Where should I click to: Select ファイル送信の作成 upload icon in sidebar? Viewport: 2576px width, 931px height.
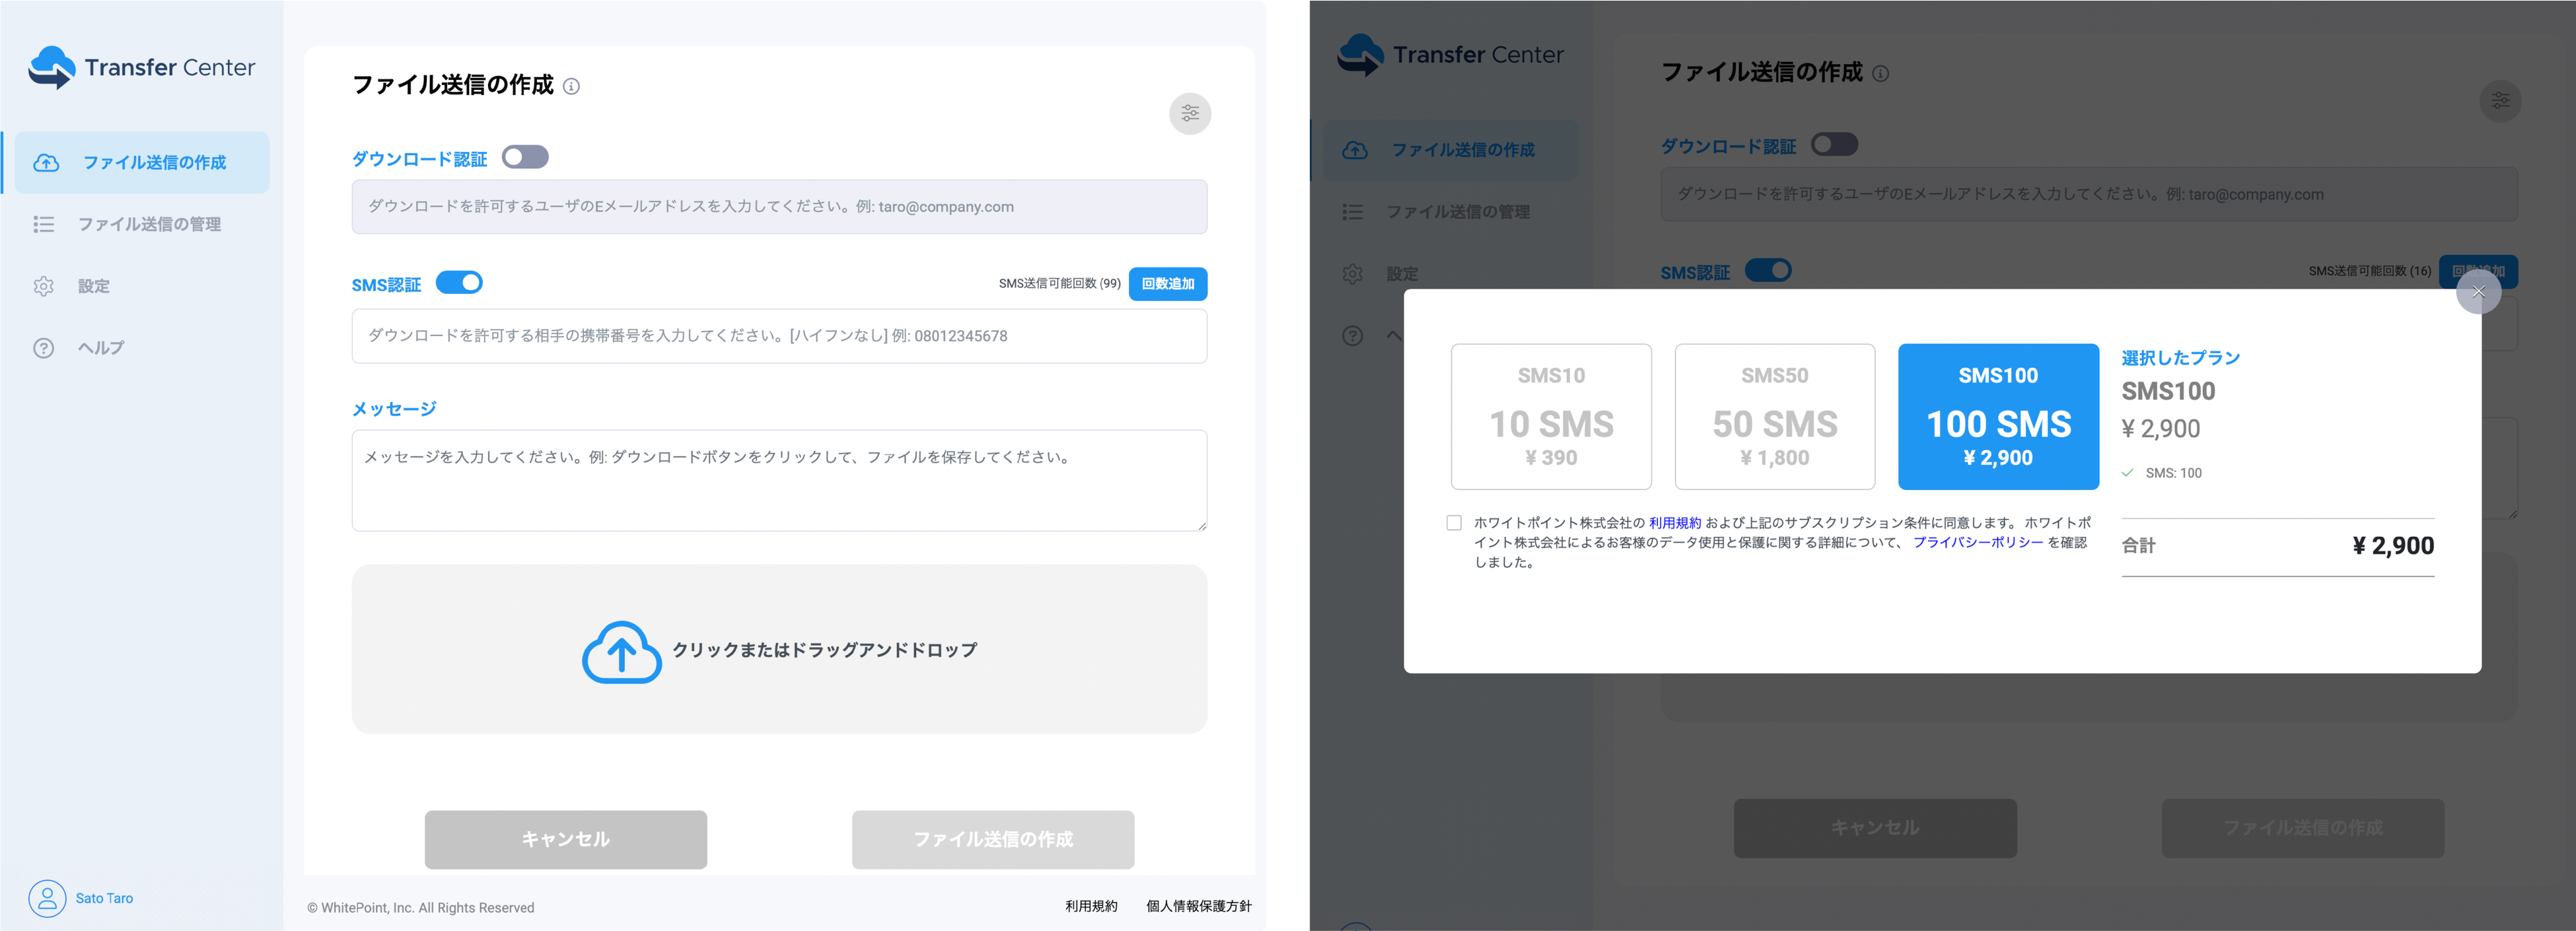tap(46, 161)
